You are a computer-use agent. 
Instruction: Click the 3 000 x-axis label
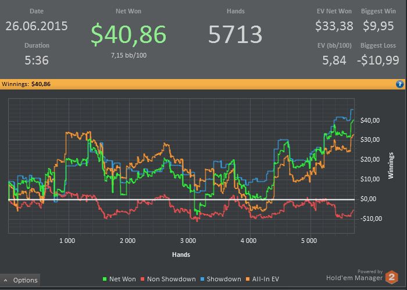coord(188,241)
